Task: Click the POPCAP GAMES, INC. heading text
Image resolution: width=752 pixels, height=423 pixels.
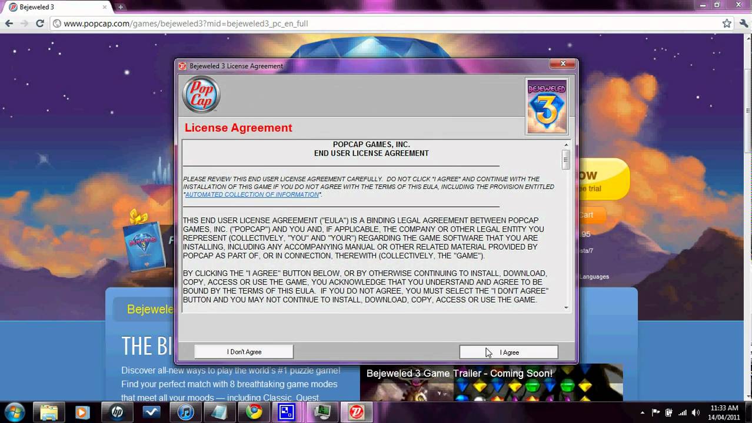Action: coord(371,145)
